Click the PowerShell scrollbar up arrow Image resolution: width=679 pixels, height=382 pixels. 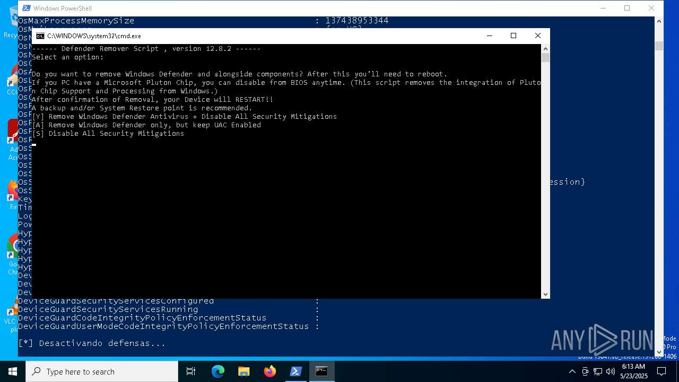click(659, 21)
